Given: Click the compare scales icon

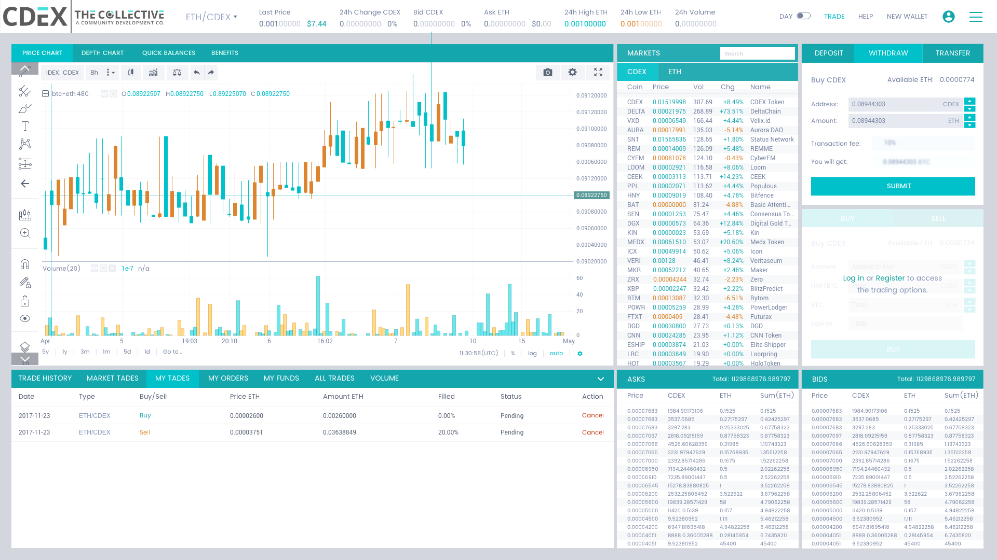Looking at the screenshot, I should [x=177, y=73].
